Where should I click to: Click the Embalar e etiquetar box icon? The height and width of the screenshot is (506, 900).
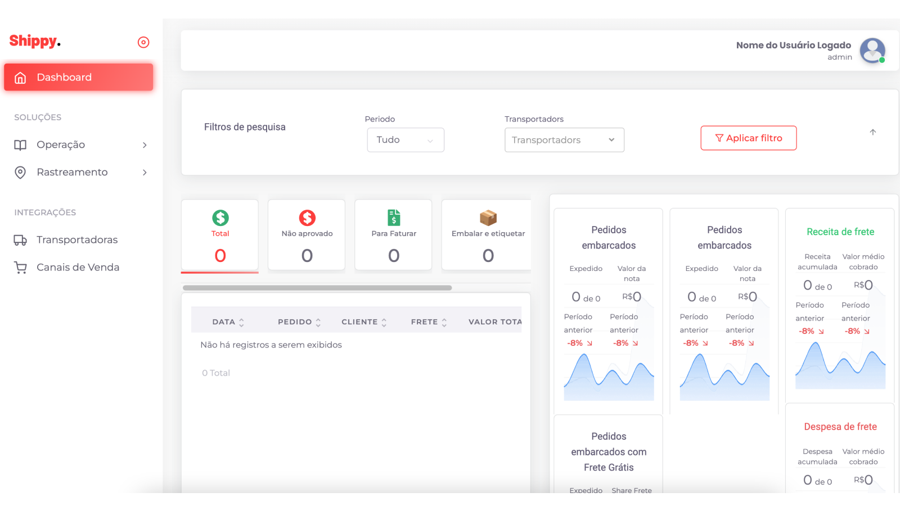[x=488, y=217]
